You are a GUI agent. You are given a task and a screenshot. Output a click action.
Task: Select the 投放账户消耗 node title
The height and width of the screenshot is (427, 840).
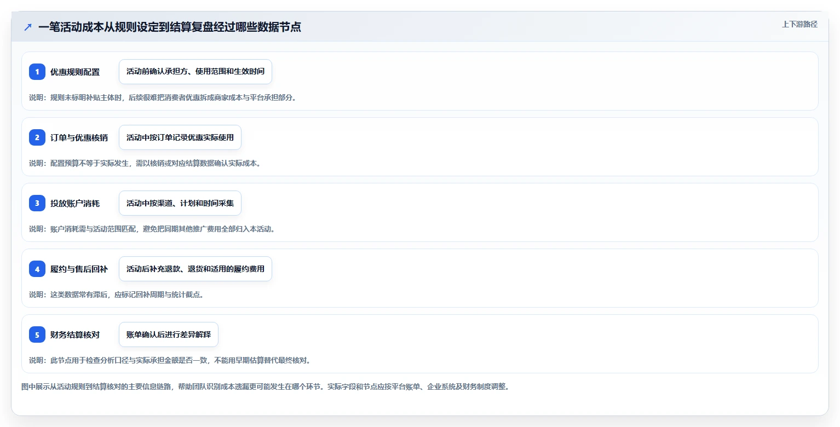(75, 203)
